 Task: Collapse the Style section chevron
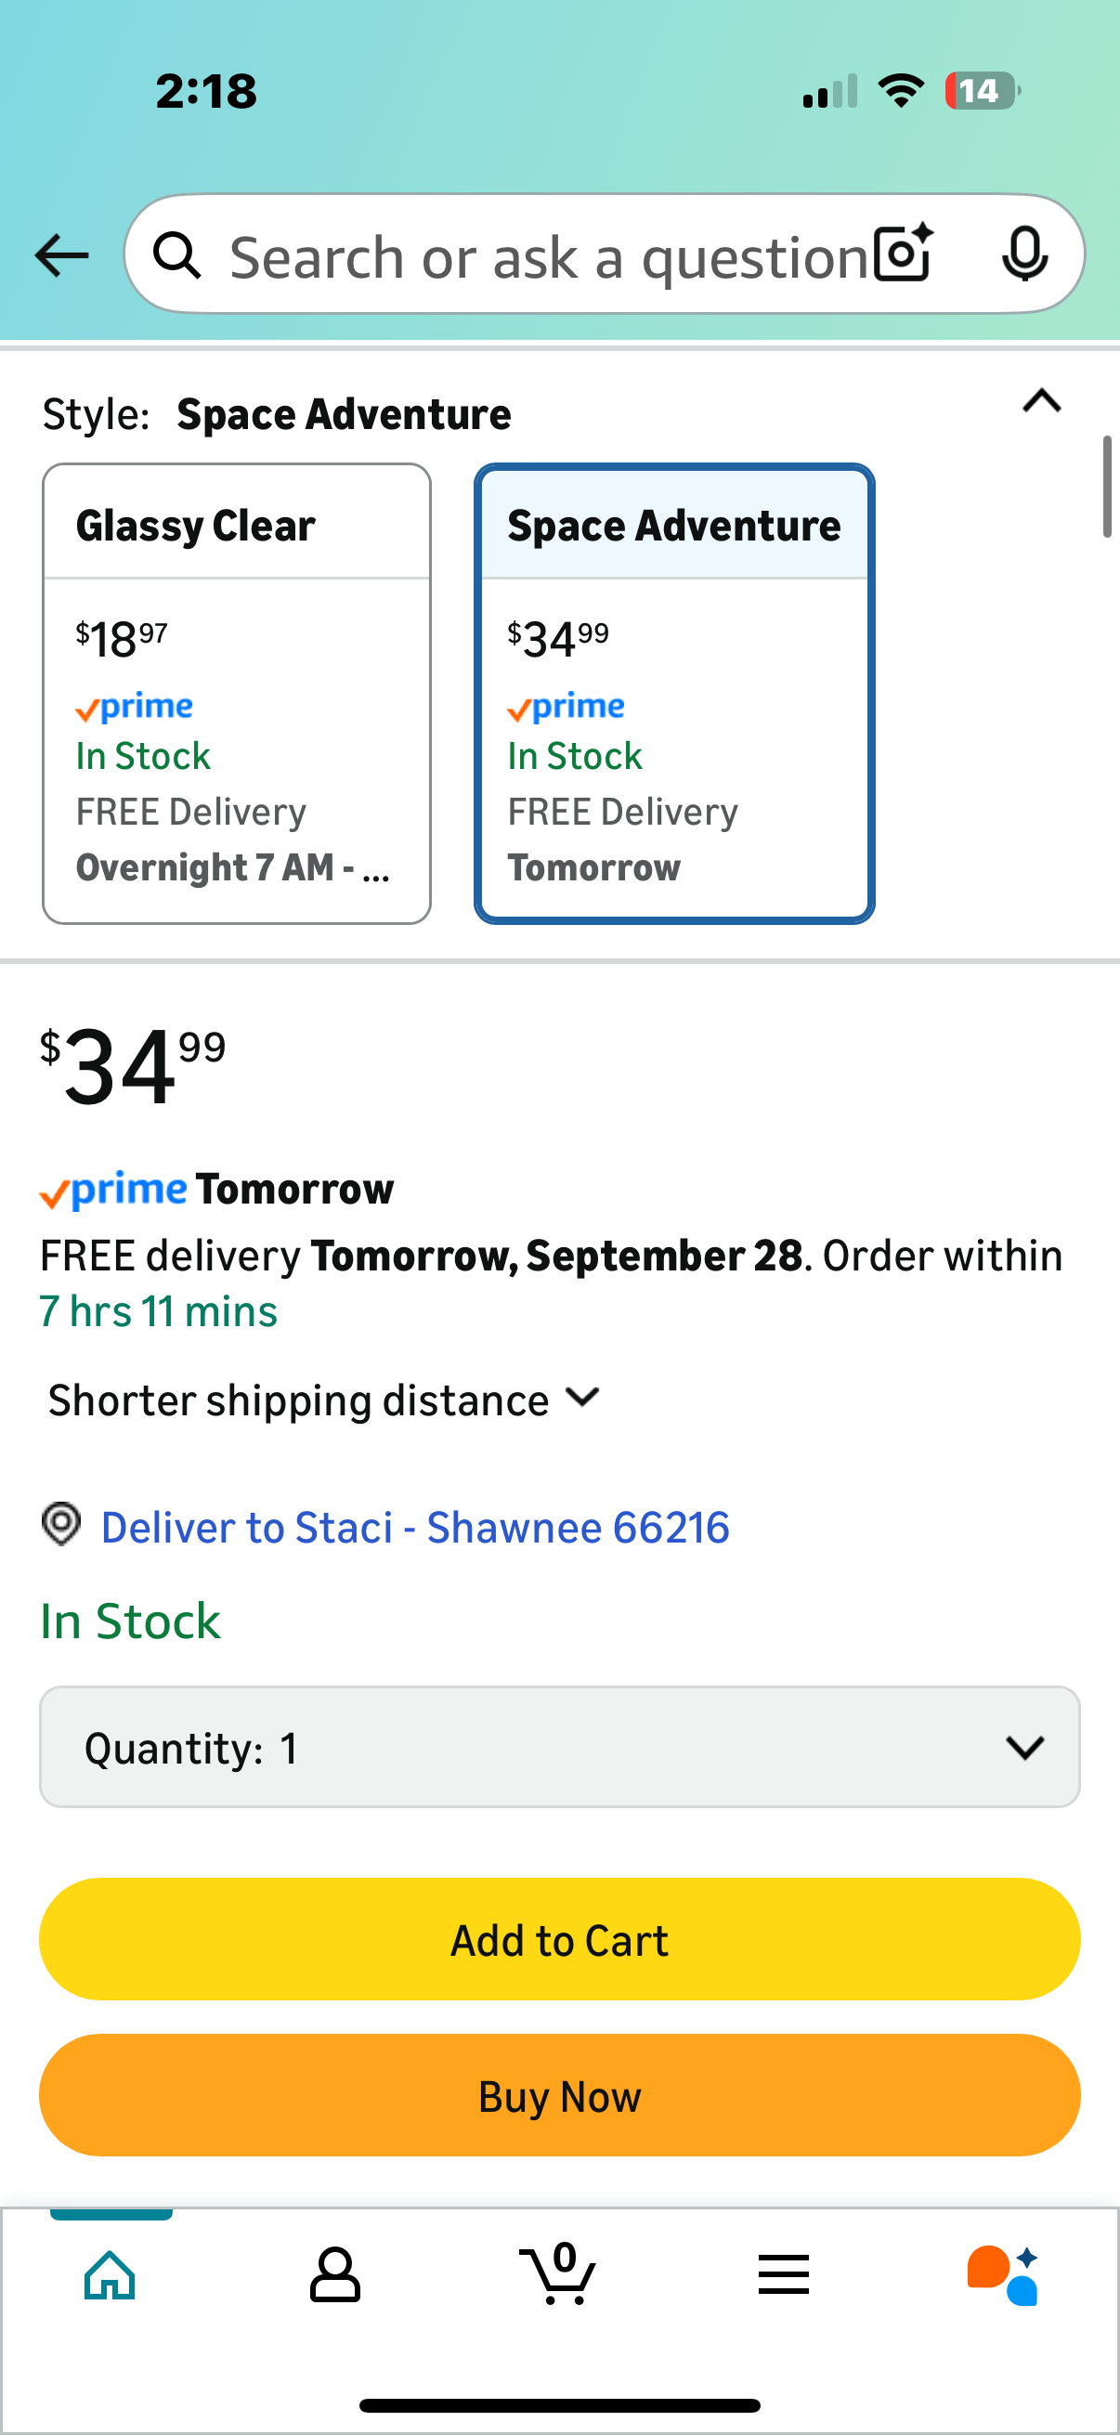click(x=1042, y=403)
